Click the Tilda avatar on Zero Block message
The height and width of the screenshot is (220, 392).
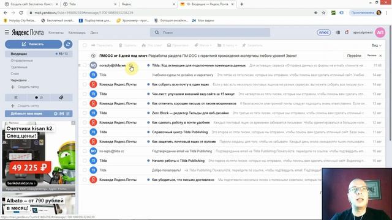click(x=93, y=113)
